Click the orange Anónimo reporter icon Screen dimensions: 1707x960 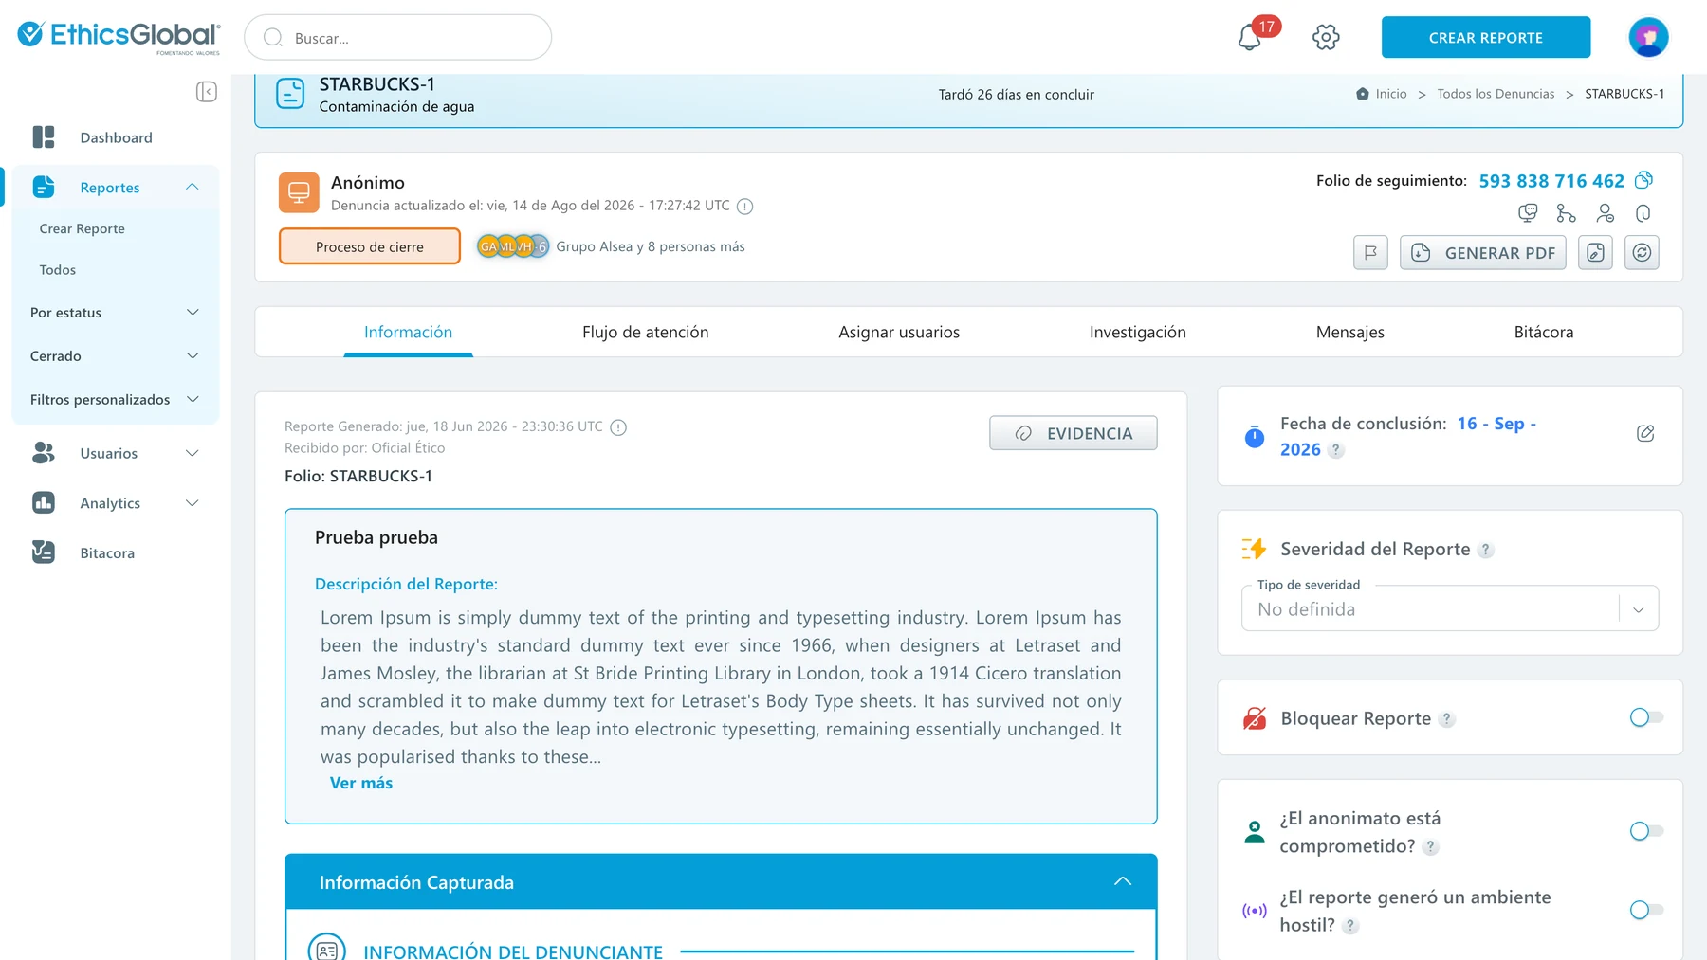click(299, 192)
